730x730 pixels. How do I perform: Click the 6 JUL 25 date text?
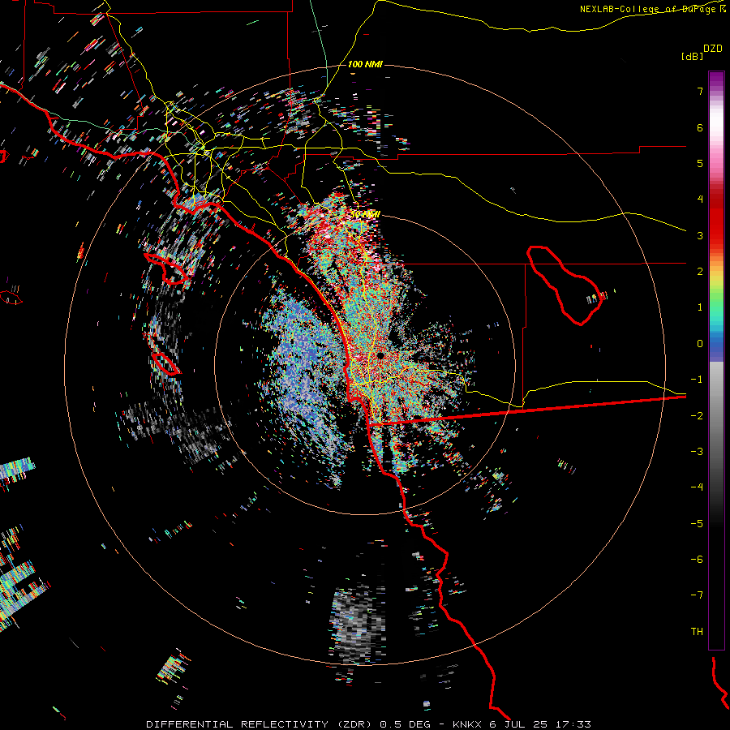click(x=520, y=724)
